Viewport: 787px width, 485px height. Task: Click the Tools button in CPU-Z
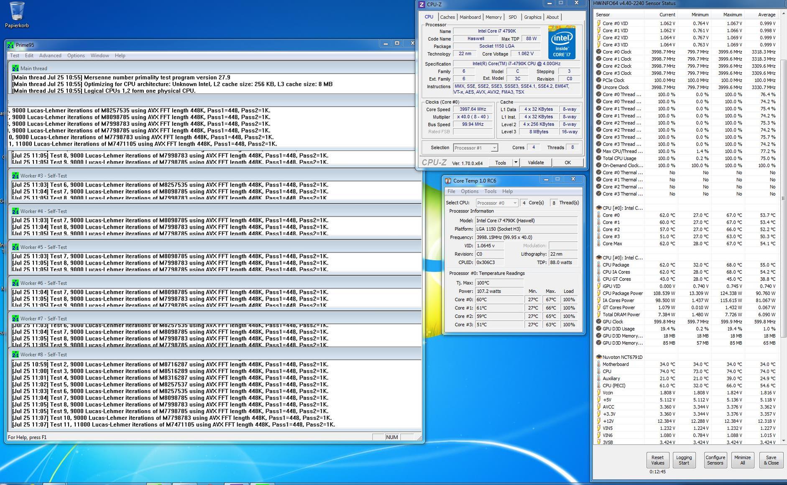501,163
